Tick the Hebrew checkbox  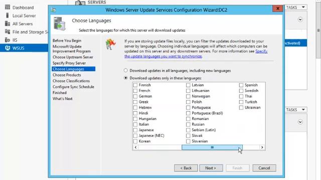coord(135,107)
